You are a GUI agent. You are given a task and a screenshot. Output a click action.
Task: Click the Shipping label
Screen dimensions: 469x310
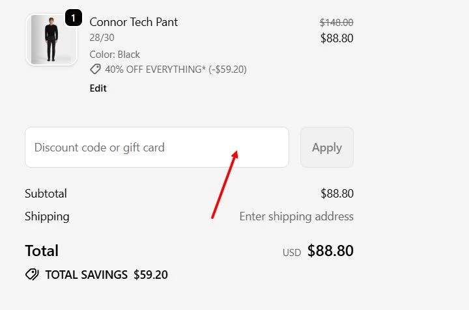click(x=47, y=216)
